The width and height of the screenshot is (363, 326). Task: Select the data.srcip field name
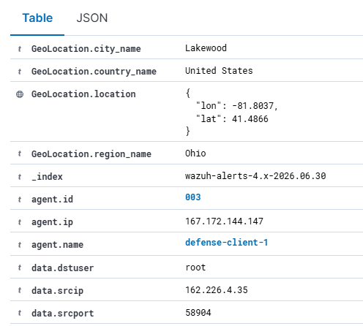(57, 291)
